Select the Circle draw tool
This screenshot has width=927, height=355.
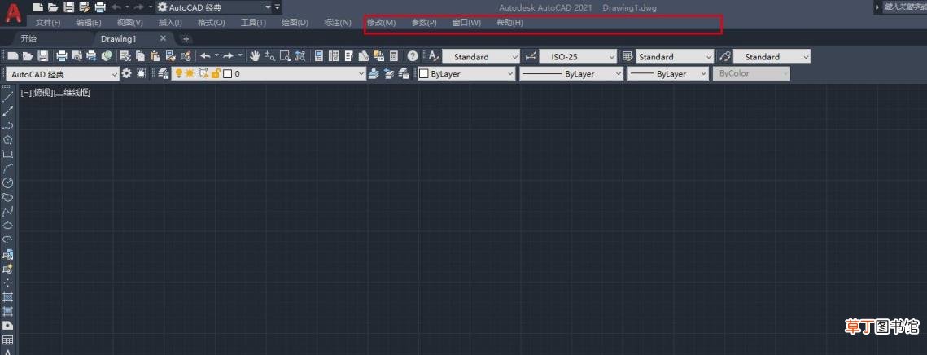(7, 183)
